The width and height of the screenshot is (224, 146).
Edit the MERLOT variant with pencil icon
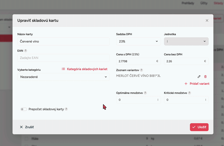pos(199,77)
